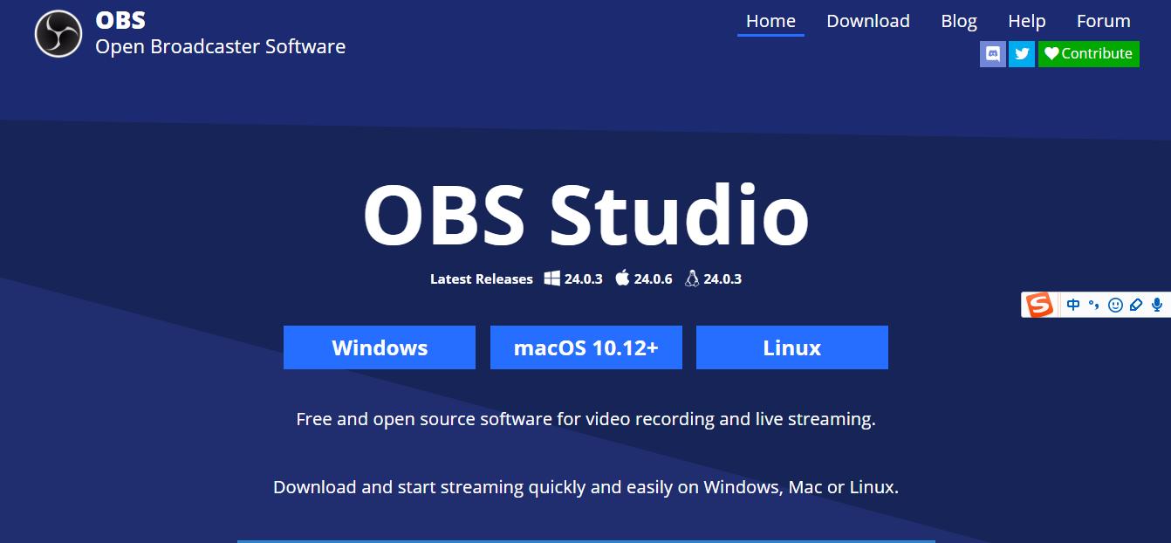1171x543 pixels.
Task: Click the macOS 24.0.6 version number
Action: (654, 279)
